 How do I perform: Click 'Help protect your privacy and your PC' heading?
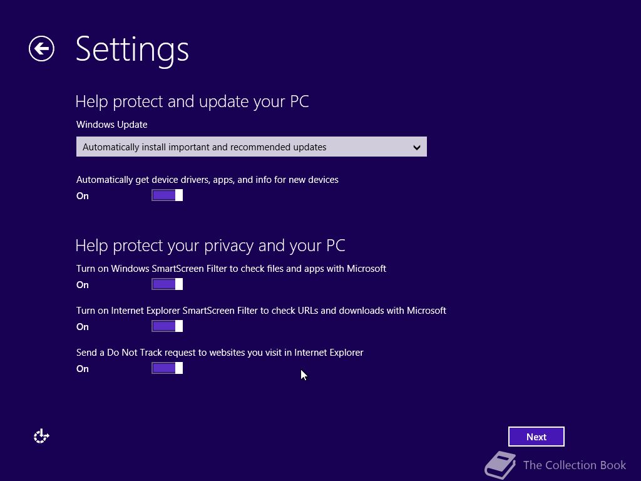click(x=210, y=246)
